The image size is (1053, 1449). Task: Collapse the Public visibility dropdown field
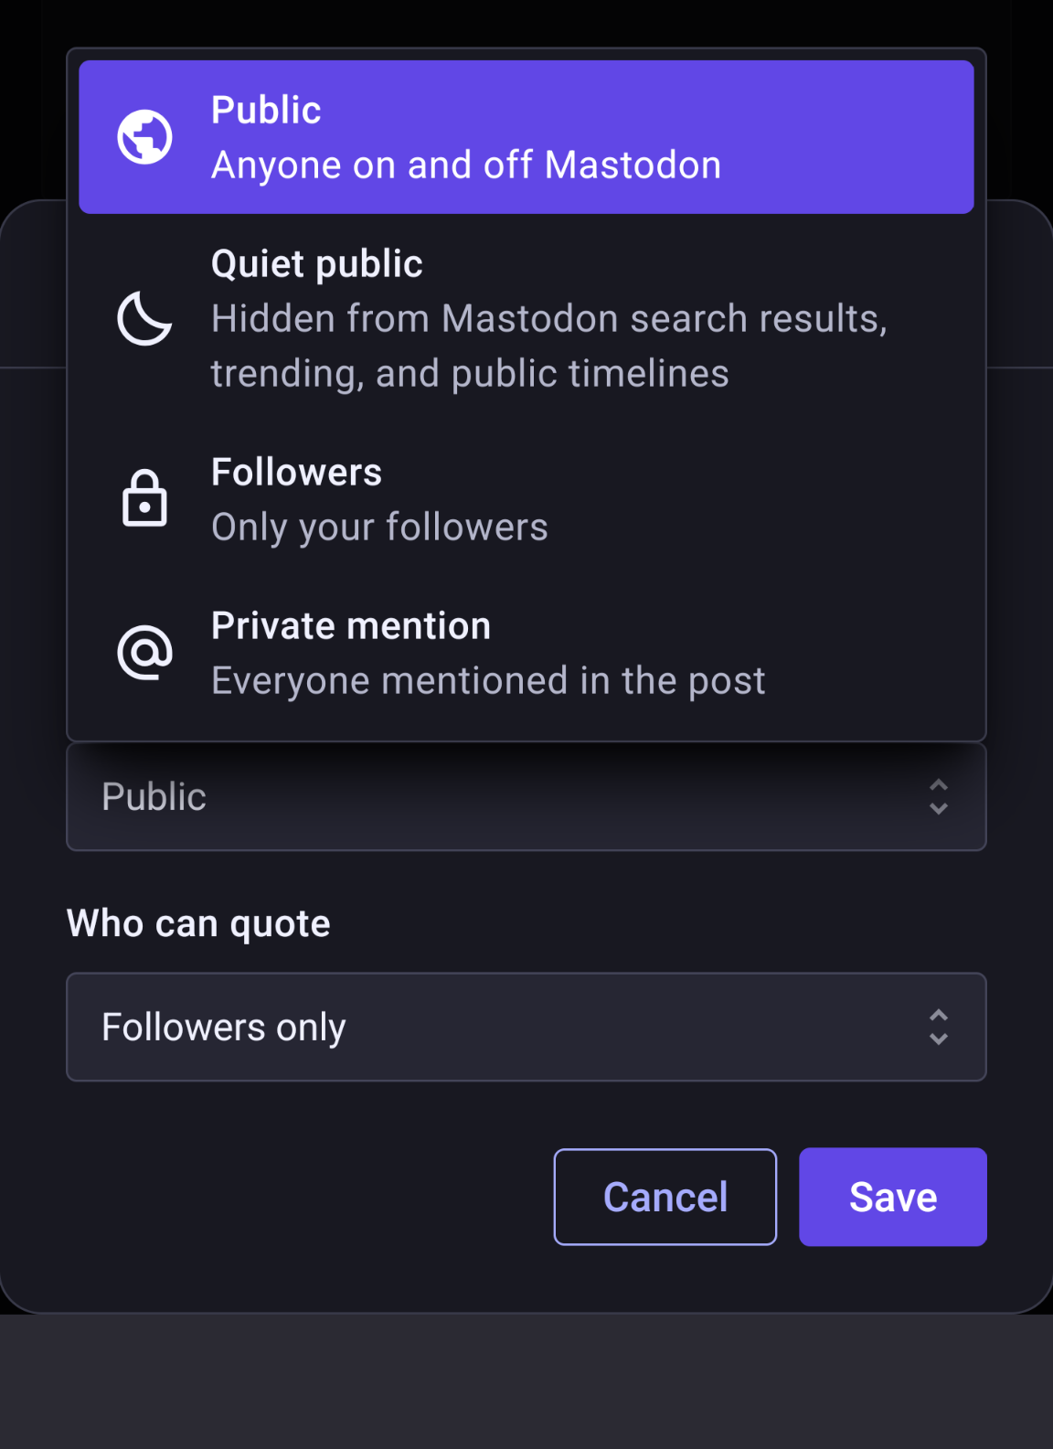526,797
